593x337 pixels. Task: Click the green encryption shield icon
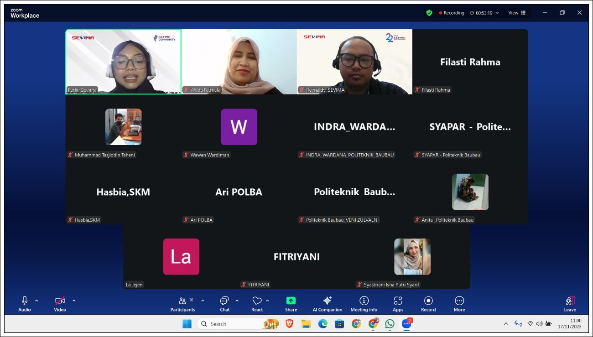click(x=429, y=13)
